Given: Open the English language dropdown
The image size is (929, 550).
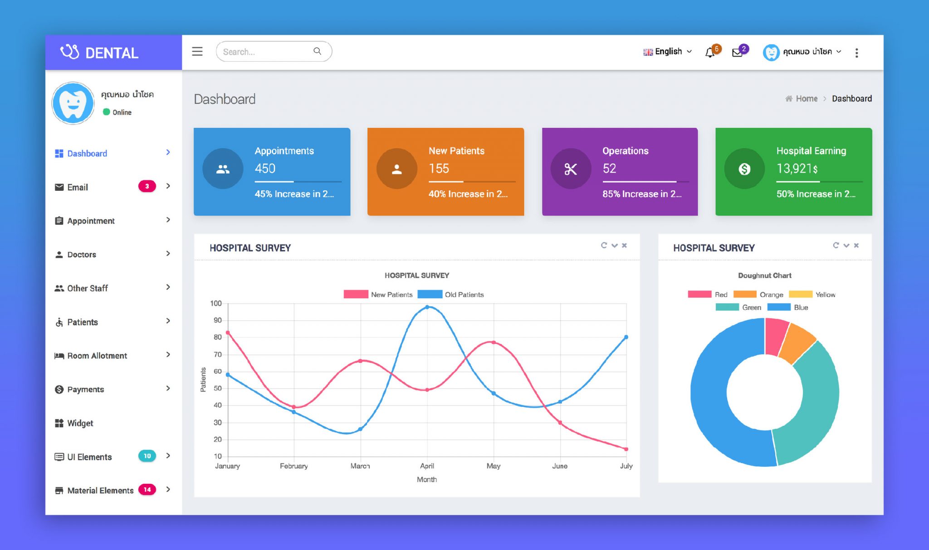Looking at the screenshot, I should tap(668, 52).
